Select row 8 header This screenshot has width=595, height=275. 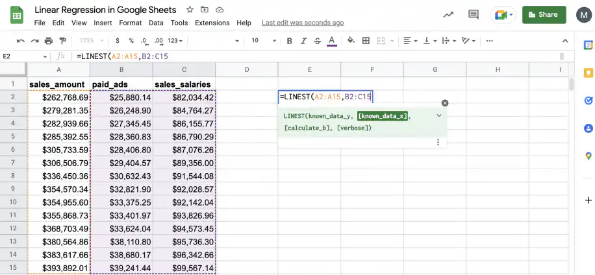click(13, 176)
